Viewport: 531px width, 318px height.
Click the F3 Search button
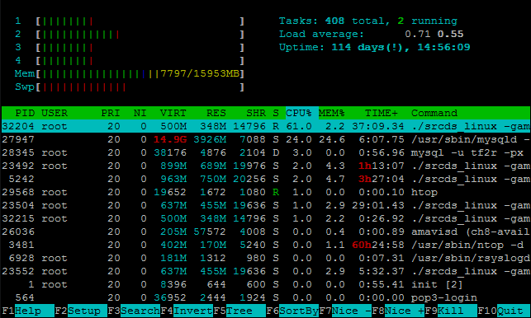click(x=134, y=311)
